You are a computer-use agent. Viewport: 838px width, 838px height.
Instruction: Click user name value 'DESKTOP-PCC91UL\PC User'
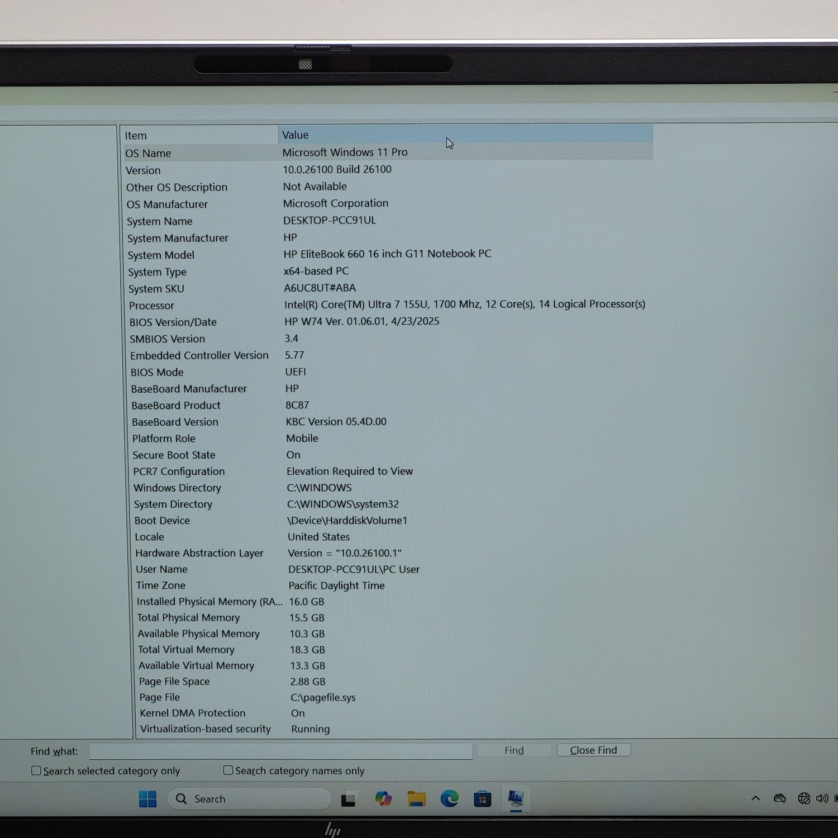click(x=354, y=569)
